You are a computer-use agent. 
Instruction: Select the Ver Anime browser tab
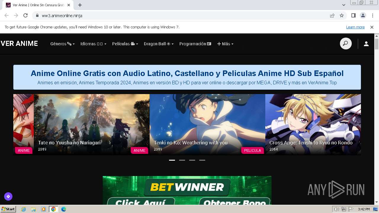pos(38,5)
